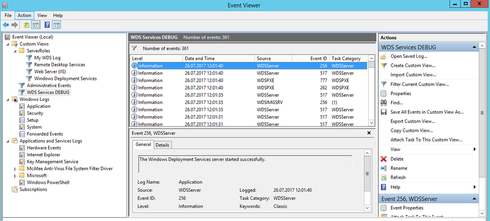Click the Save All Events floppy icon

pos(384,112)
